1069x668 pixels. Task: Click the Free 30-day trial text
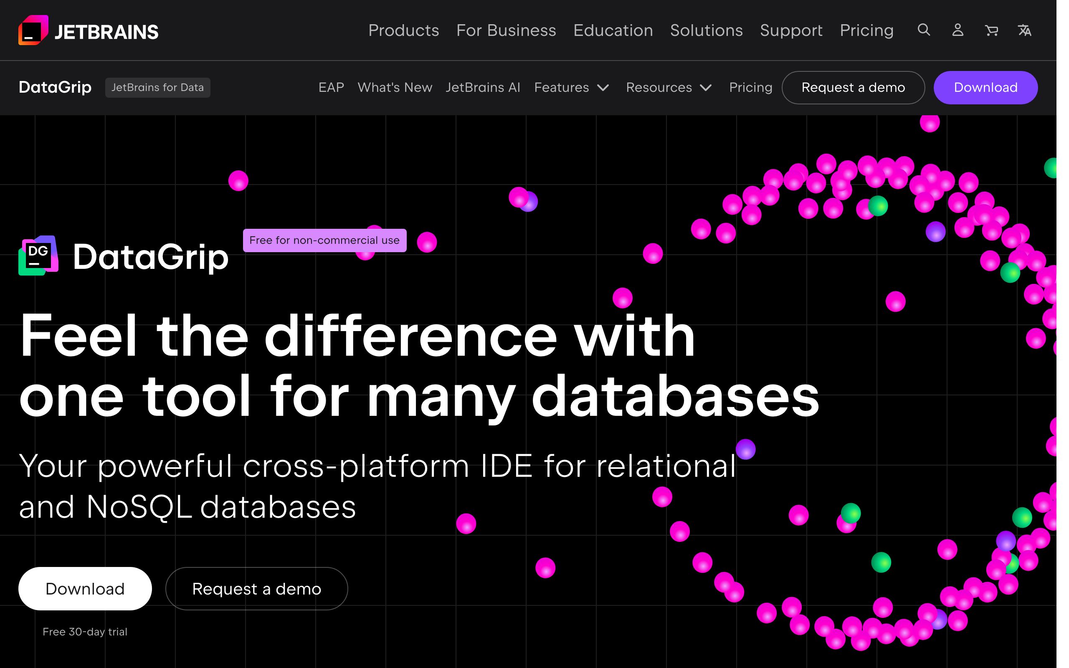85,632
